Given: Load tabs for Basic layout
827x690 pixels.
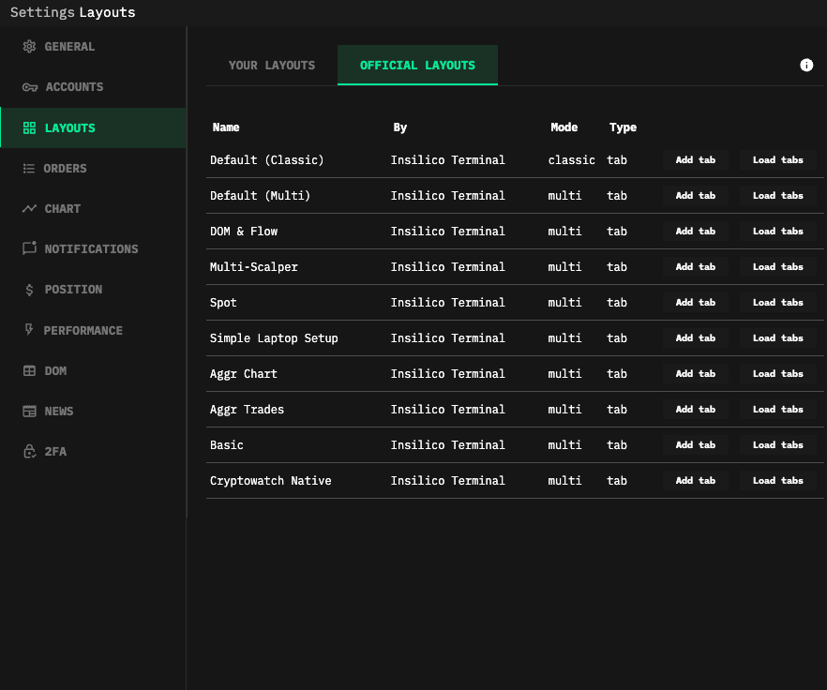Looking at the screenshot, I should (x=777, y=444).
